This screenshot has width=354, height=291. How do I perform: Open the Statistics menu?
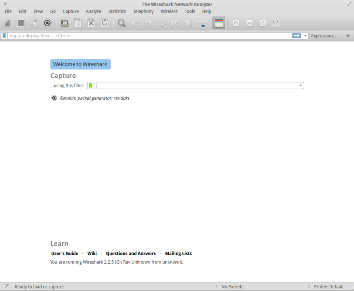point(117,11)
